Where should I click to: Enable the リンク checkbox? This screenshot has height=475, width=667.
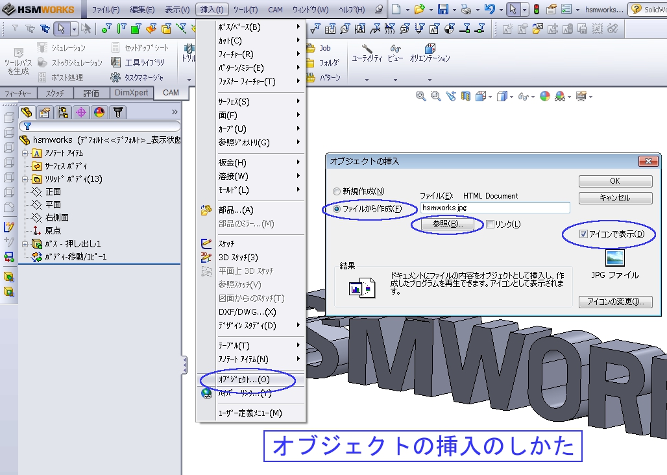pos(490,224)
